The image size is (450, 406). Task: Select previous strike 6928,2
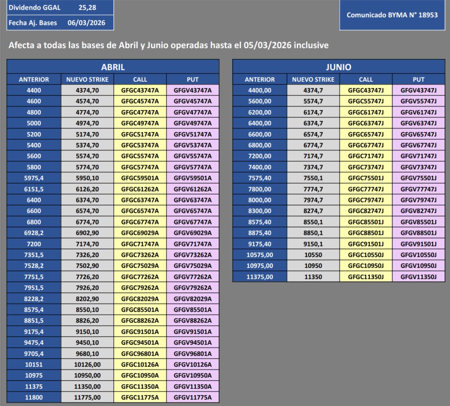point(34,233)
